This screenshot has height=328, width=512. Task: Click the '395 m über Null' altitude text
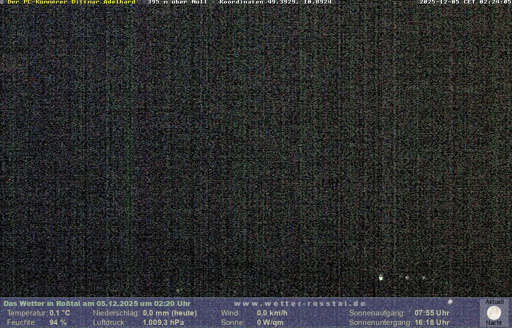click(x=177, y=2)
